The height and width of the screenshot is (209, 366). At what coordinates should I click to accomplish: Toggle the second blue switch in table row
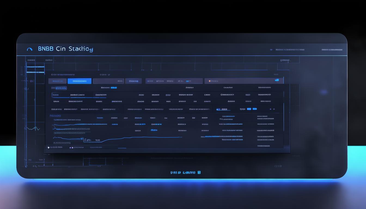point(255,109)
